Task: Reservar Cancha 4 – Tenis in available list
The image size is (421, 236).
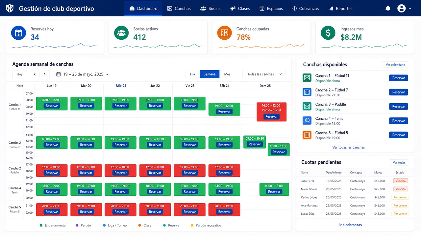Action: coord(399,121)
